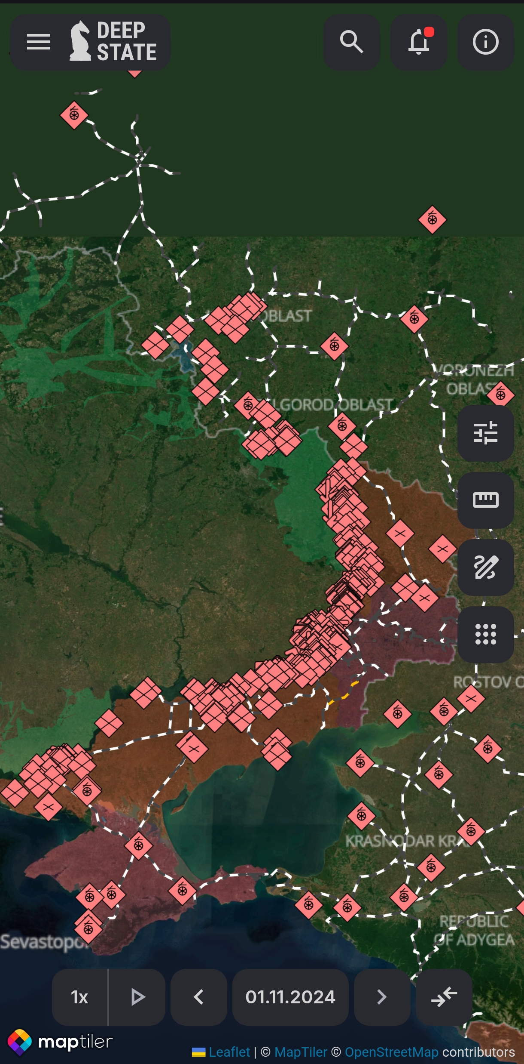Open the nine-dot grid menu
The image size is (524, 1064).
click(x=485, y=634)
